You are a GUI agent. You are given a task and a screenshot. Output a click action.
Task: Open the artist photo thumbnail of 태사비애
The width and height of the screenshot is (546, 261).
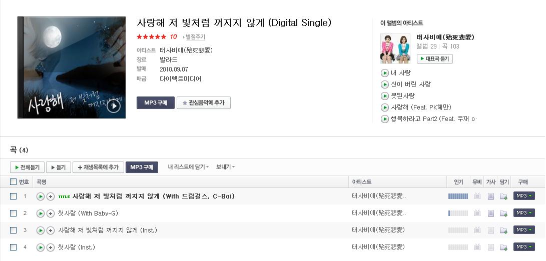click(x=395, y=48)
